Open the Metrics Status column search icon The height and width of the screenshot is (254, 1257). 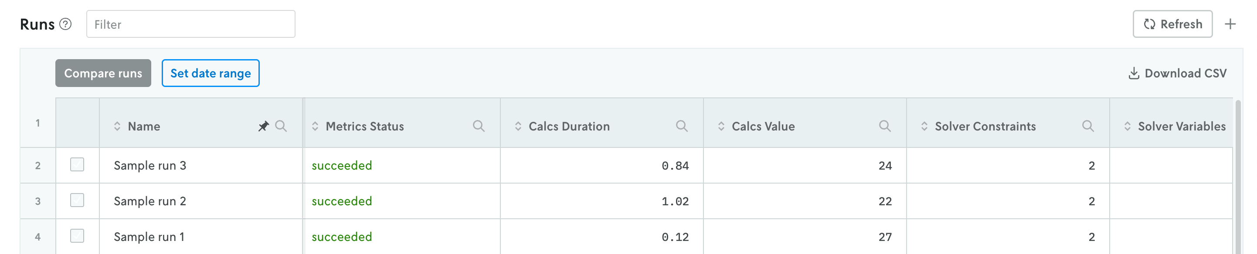(x=479, y=126)
